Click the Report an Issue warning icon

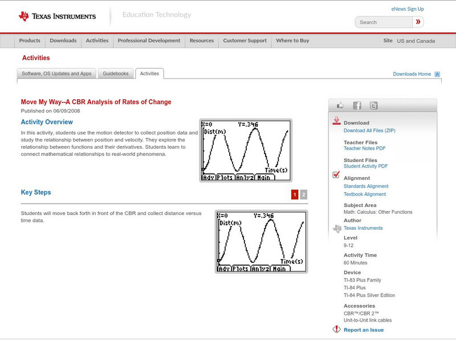tap(338, 330)
